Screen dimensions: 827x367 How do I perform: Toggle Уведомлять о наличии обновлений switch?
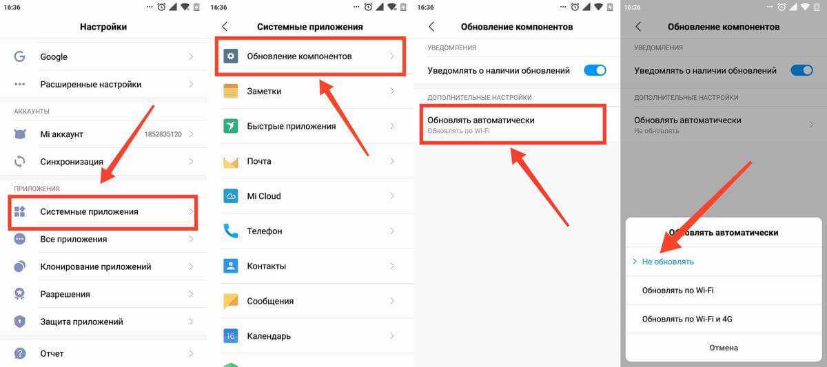595,70
